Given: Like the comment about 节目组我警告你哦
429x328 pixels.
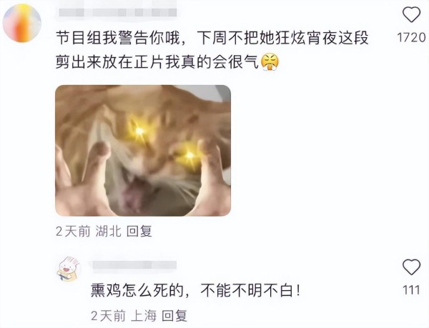Looking at the screenshot, I should tap(412, 14).
